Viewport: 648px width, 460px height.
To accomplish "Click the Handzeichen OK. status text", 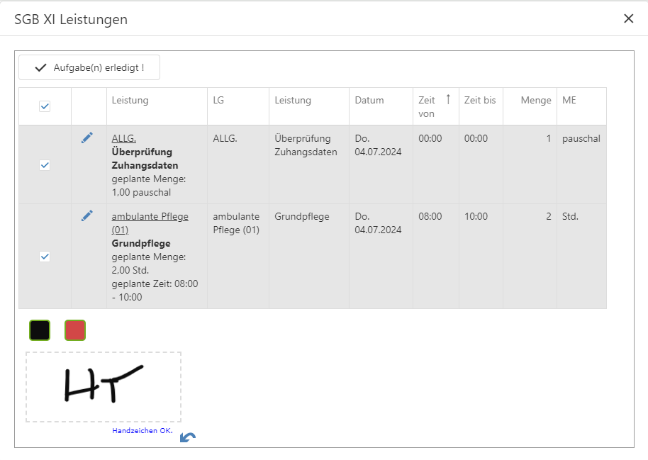I will [142, 430].
